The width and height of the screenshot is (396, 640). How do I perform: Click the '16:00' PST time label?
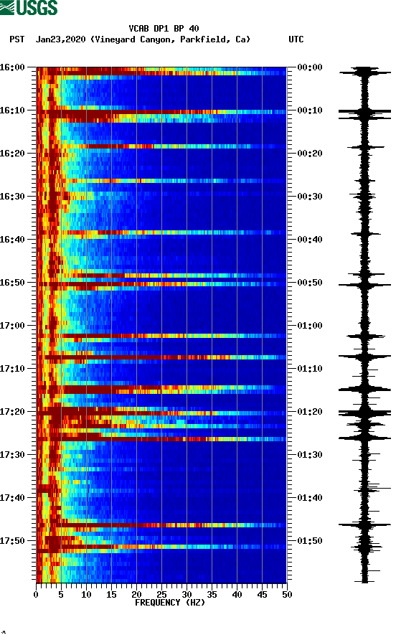(12, 67)
